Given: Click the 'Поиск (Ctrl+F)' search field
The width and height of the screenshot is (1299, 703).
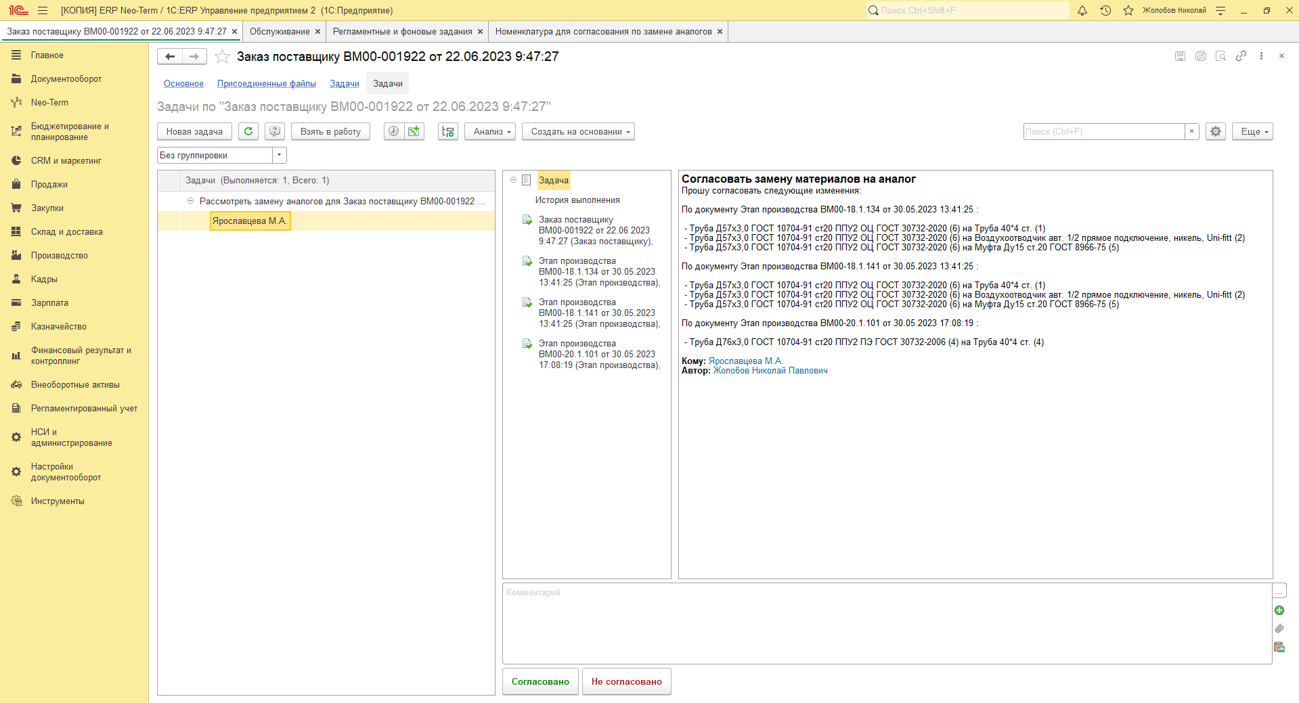Looking at the screenshot, I should (1104, 131).
